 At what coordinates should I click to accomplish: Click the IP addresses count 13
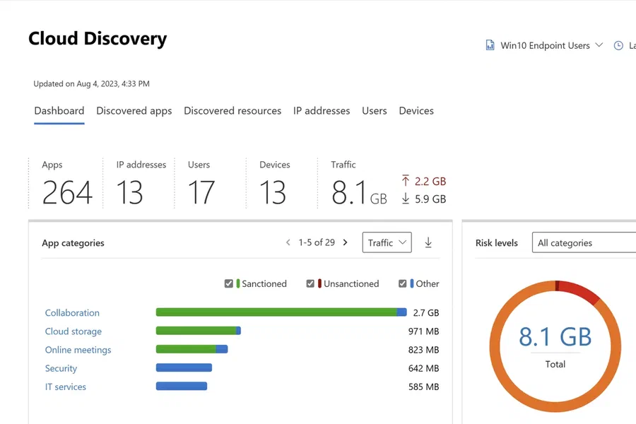point(129,192)
